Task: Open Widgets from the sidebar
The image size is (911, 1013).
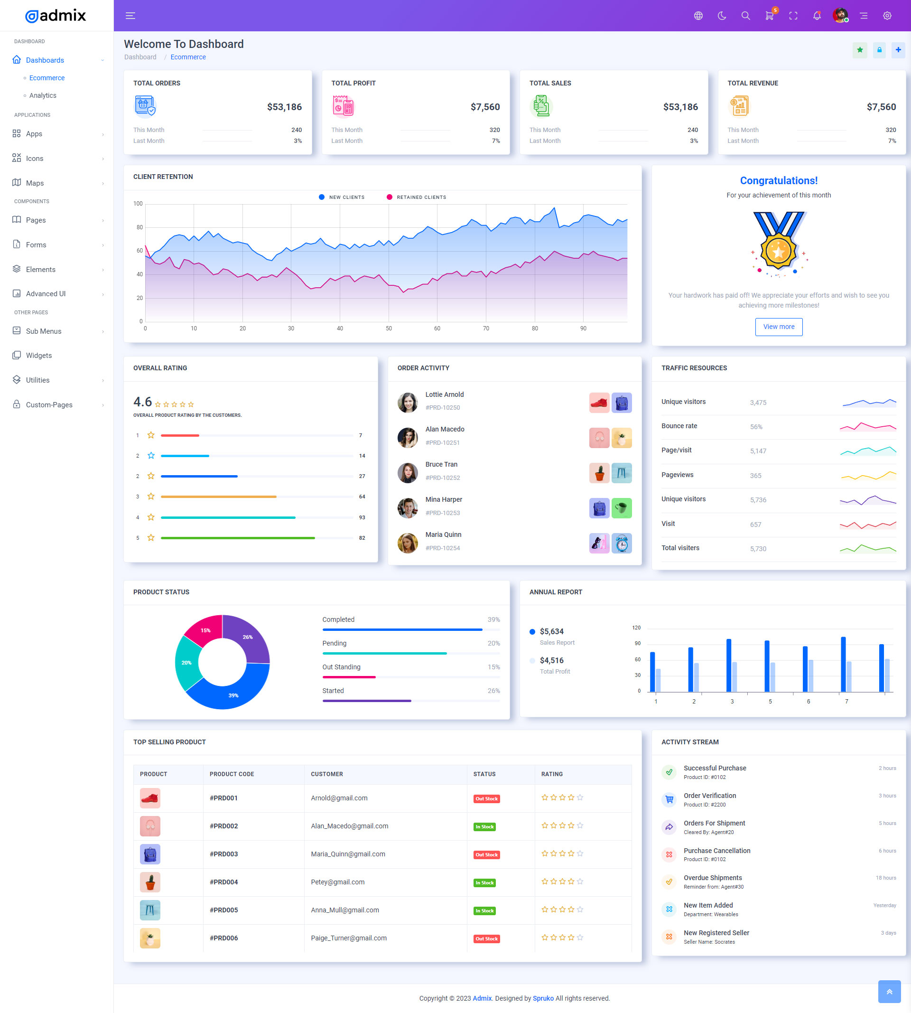Action: [x=38, y=355]
